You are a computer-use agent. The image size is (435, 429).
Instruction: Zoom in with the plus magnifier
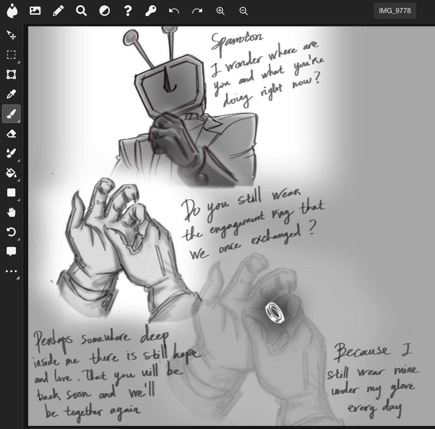tap(220, 11)
